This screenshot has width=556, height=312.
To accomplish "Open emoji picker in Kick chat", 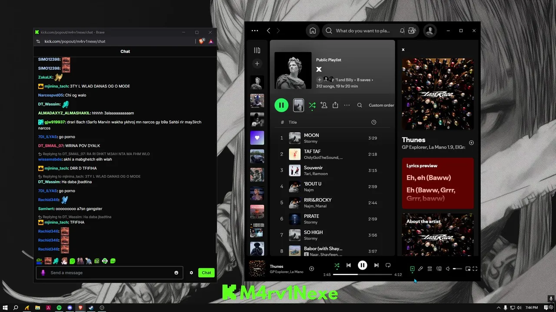I will coord(176,273).
